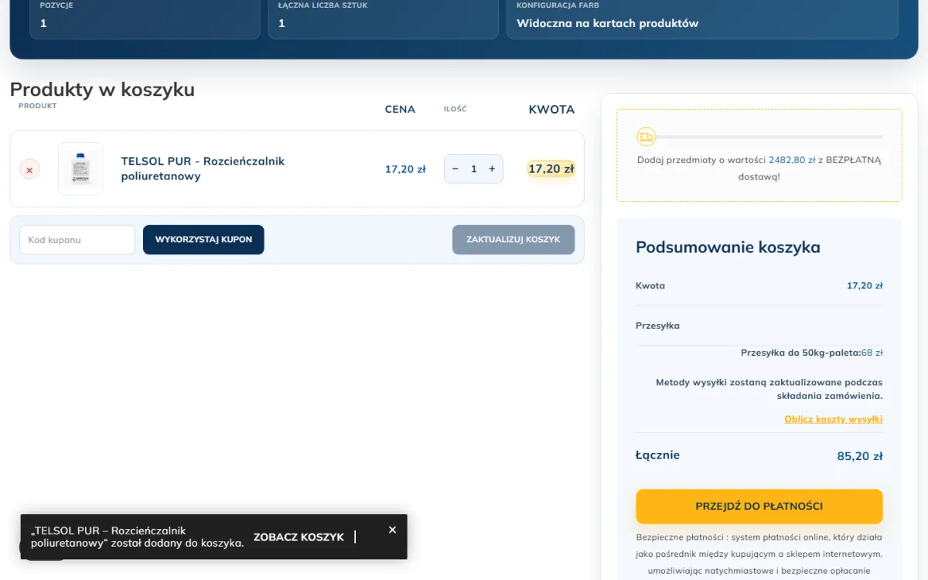Click the Widoczna na kartach produktów text
The width and height of the screenshot is (928, 580).
point(608,23)
